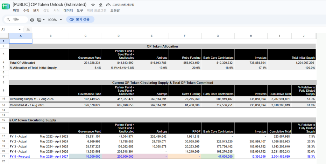Viewport: 326px width, 164px height.
Task: Click the 329,543,520 Early Core Contributors cell
Action: (x=218, y=141)
